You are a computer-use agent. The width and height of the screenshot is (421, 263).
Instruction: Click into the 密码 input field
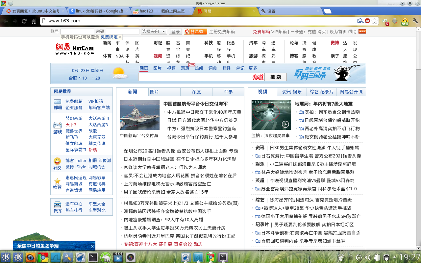(123, 32)
